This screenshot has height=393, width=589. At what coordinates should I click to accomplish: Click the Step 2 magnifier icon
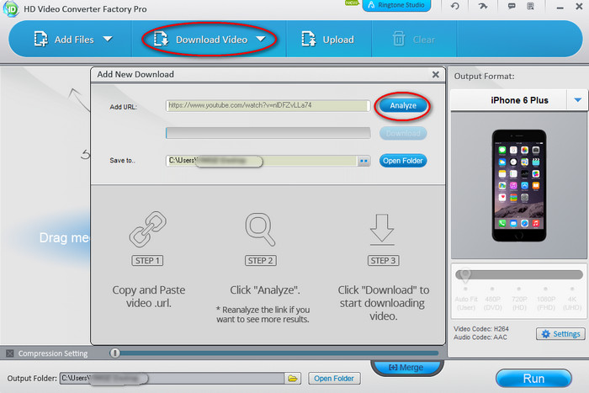click(260, 229)
